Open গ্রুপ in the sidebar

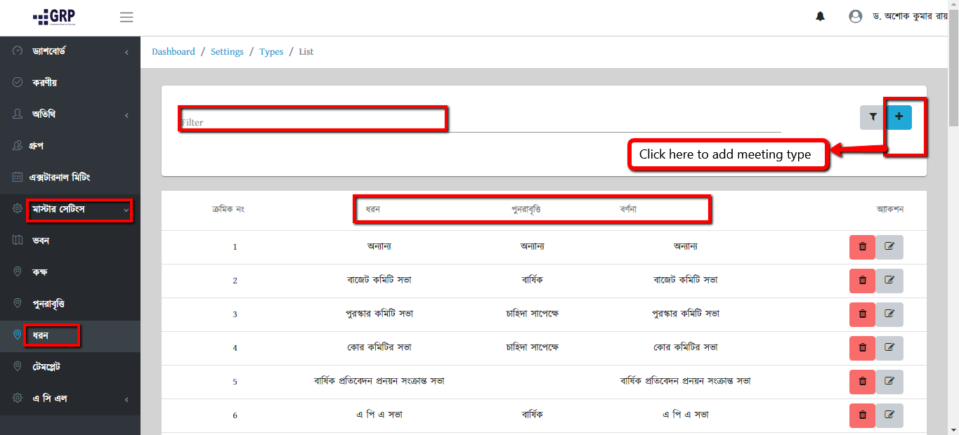click(x=70, y=145)
